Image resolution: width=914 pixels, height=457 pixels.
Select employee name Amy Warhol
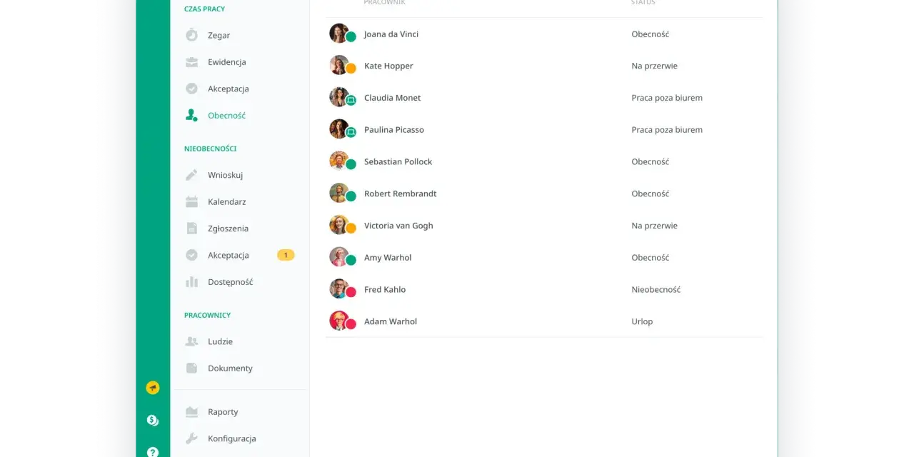388,258
